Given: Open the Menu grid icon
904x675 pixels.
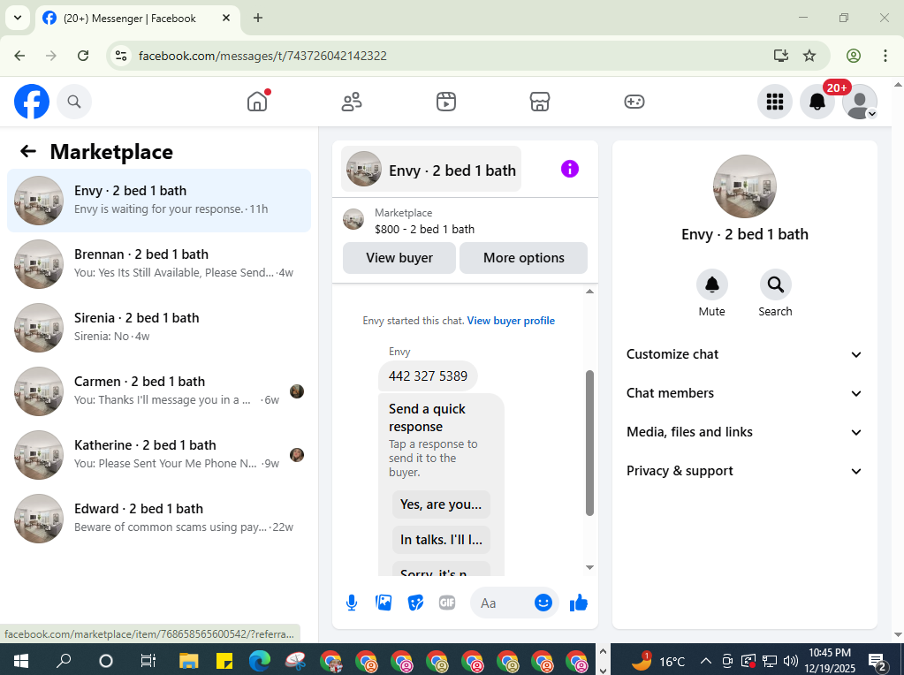Looking at the screenshot, I should tap(775, 102).
